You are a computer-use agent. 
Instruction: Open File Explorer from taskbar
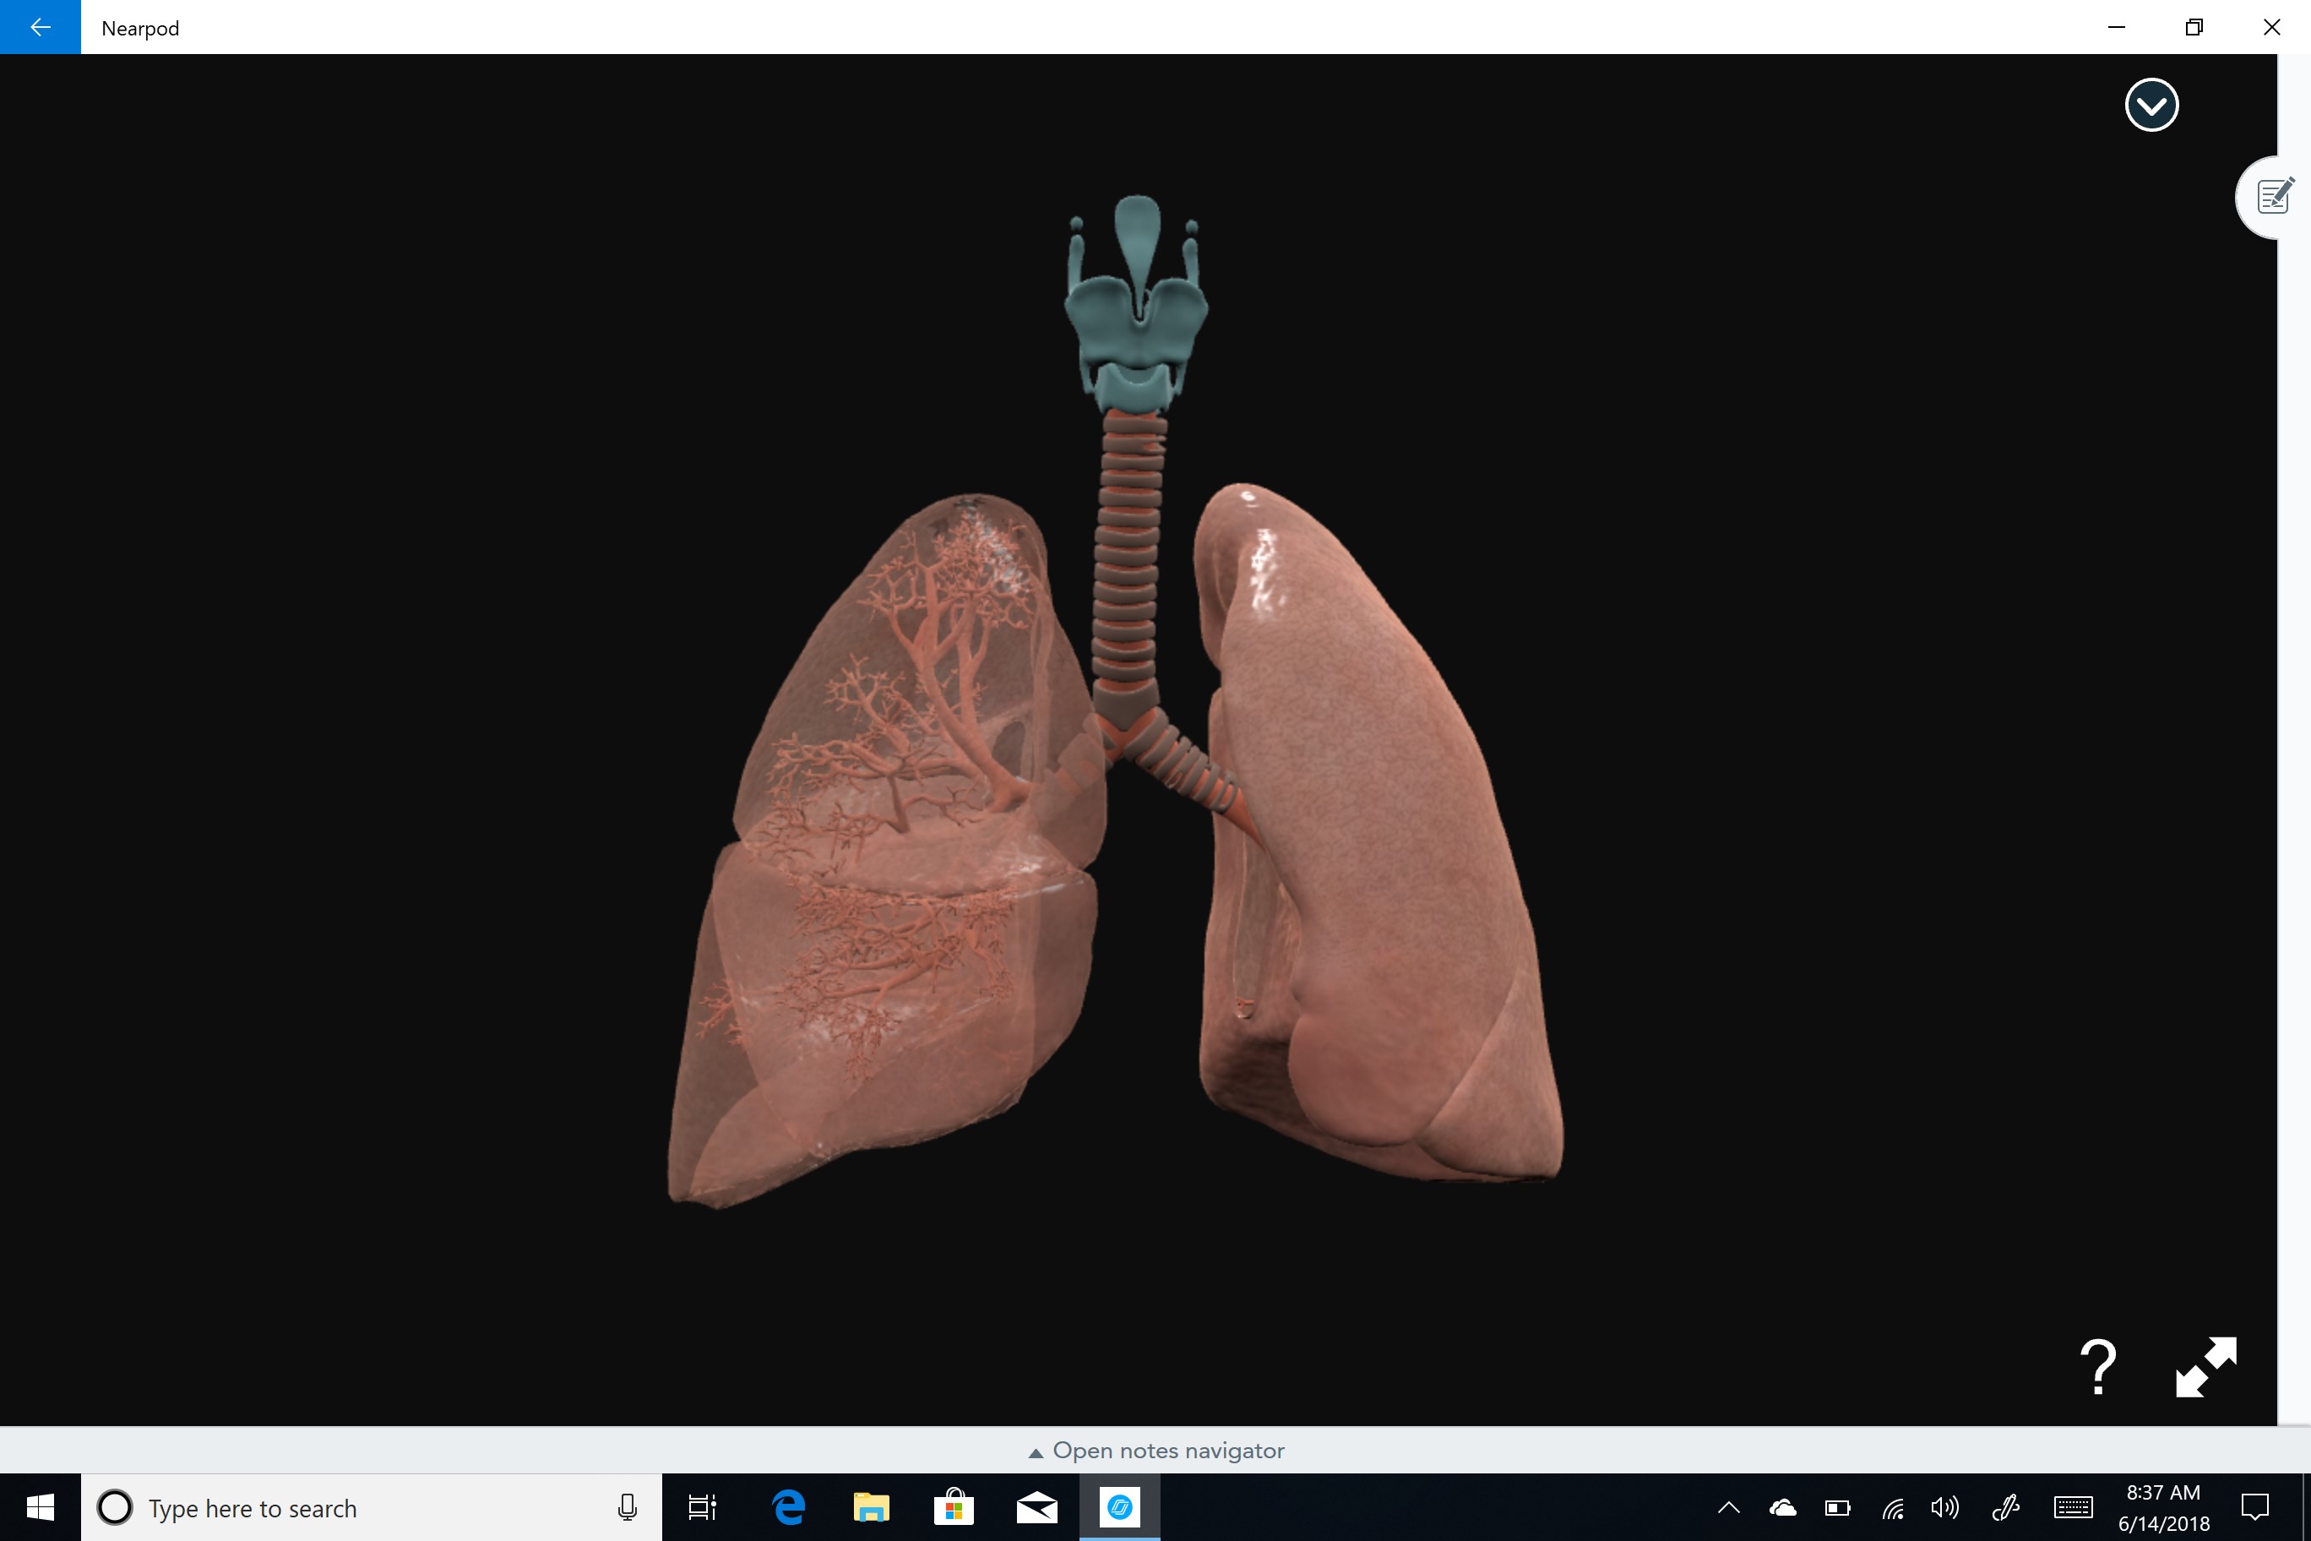(x=871, y=1507)
